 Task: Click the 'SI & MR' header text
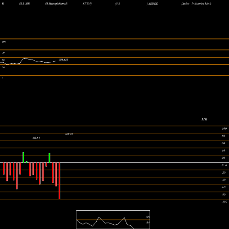pos(24,4)
